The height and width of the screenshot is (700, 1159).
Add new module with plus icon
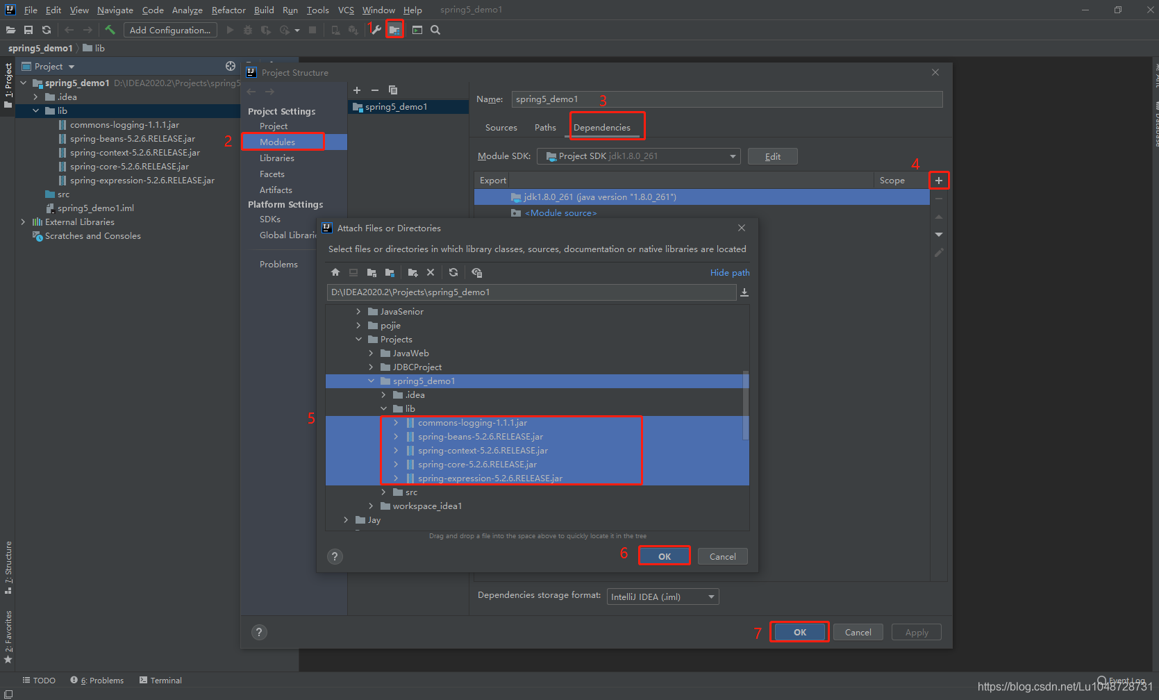coord(357,90)
